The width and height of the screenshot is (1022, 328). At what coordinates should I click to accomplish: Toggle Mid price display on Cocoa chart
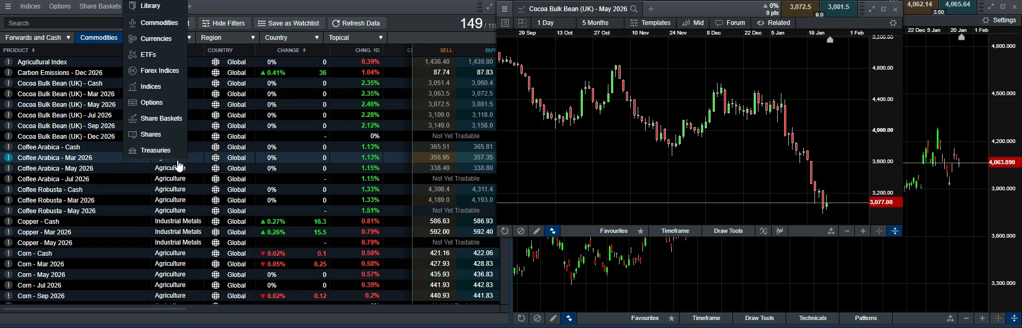point(693,23)
